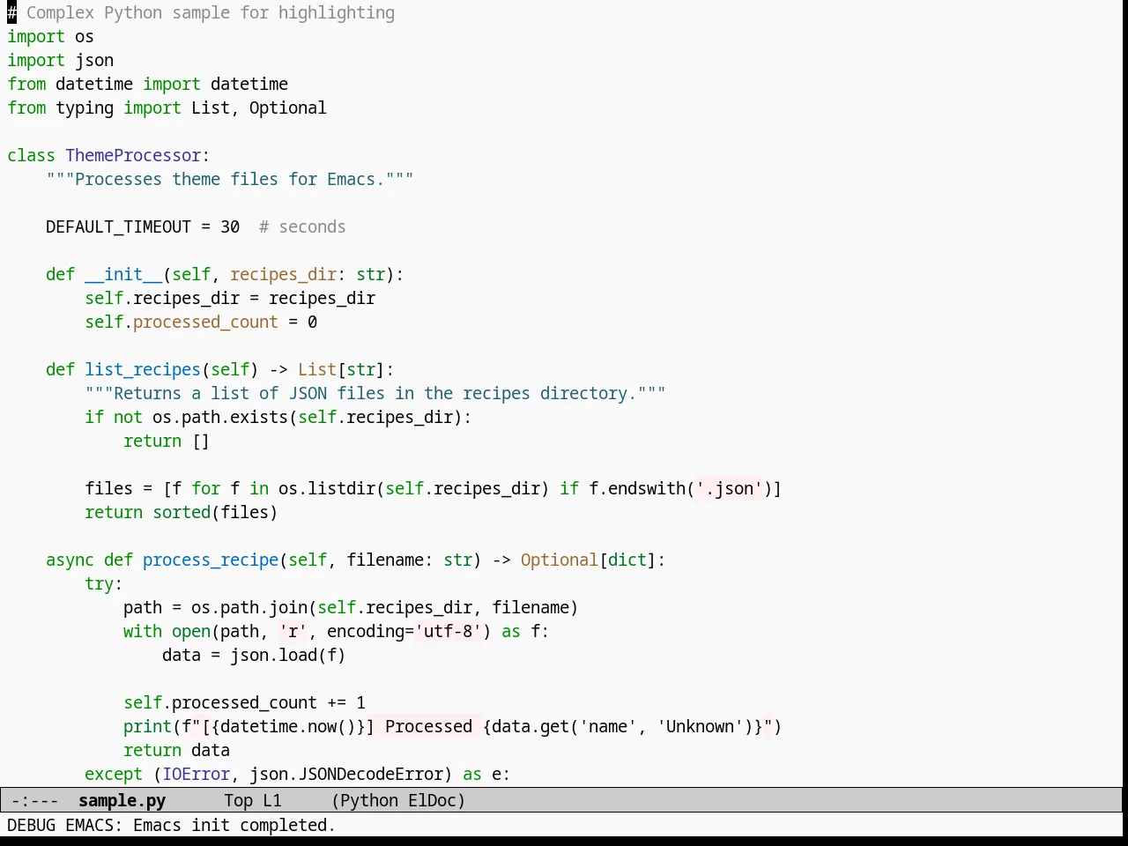The image size is (1128, 846).
Task: Click 'os.path.join' call
Action: (249, 607)
